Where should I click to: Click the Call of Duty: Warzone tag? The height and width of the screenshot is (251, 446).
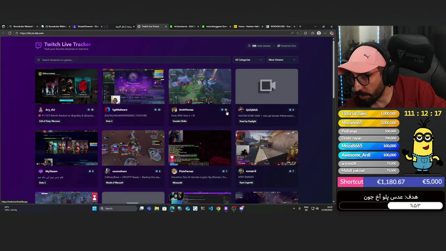coord(49,121)
